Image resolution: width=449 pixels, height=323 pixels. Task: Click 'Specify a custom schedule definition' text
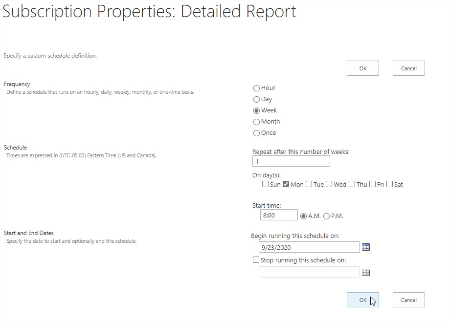pos(50,56)
